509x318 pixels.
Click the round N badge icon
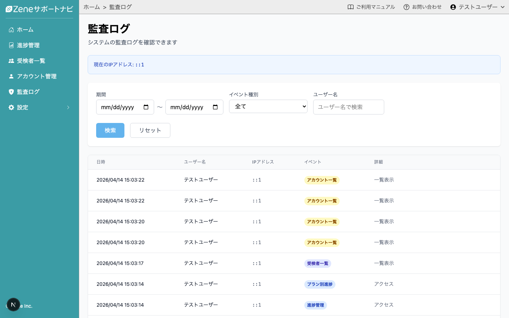(x=13, y=305)
